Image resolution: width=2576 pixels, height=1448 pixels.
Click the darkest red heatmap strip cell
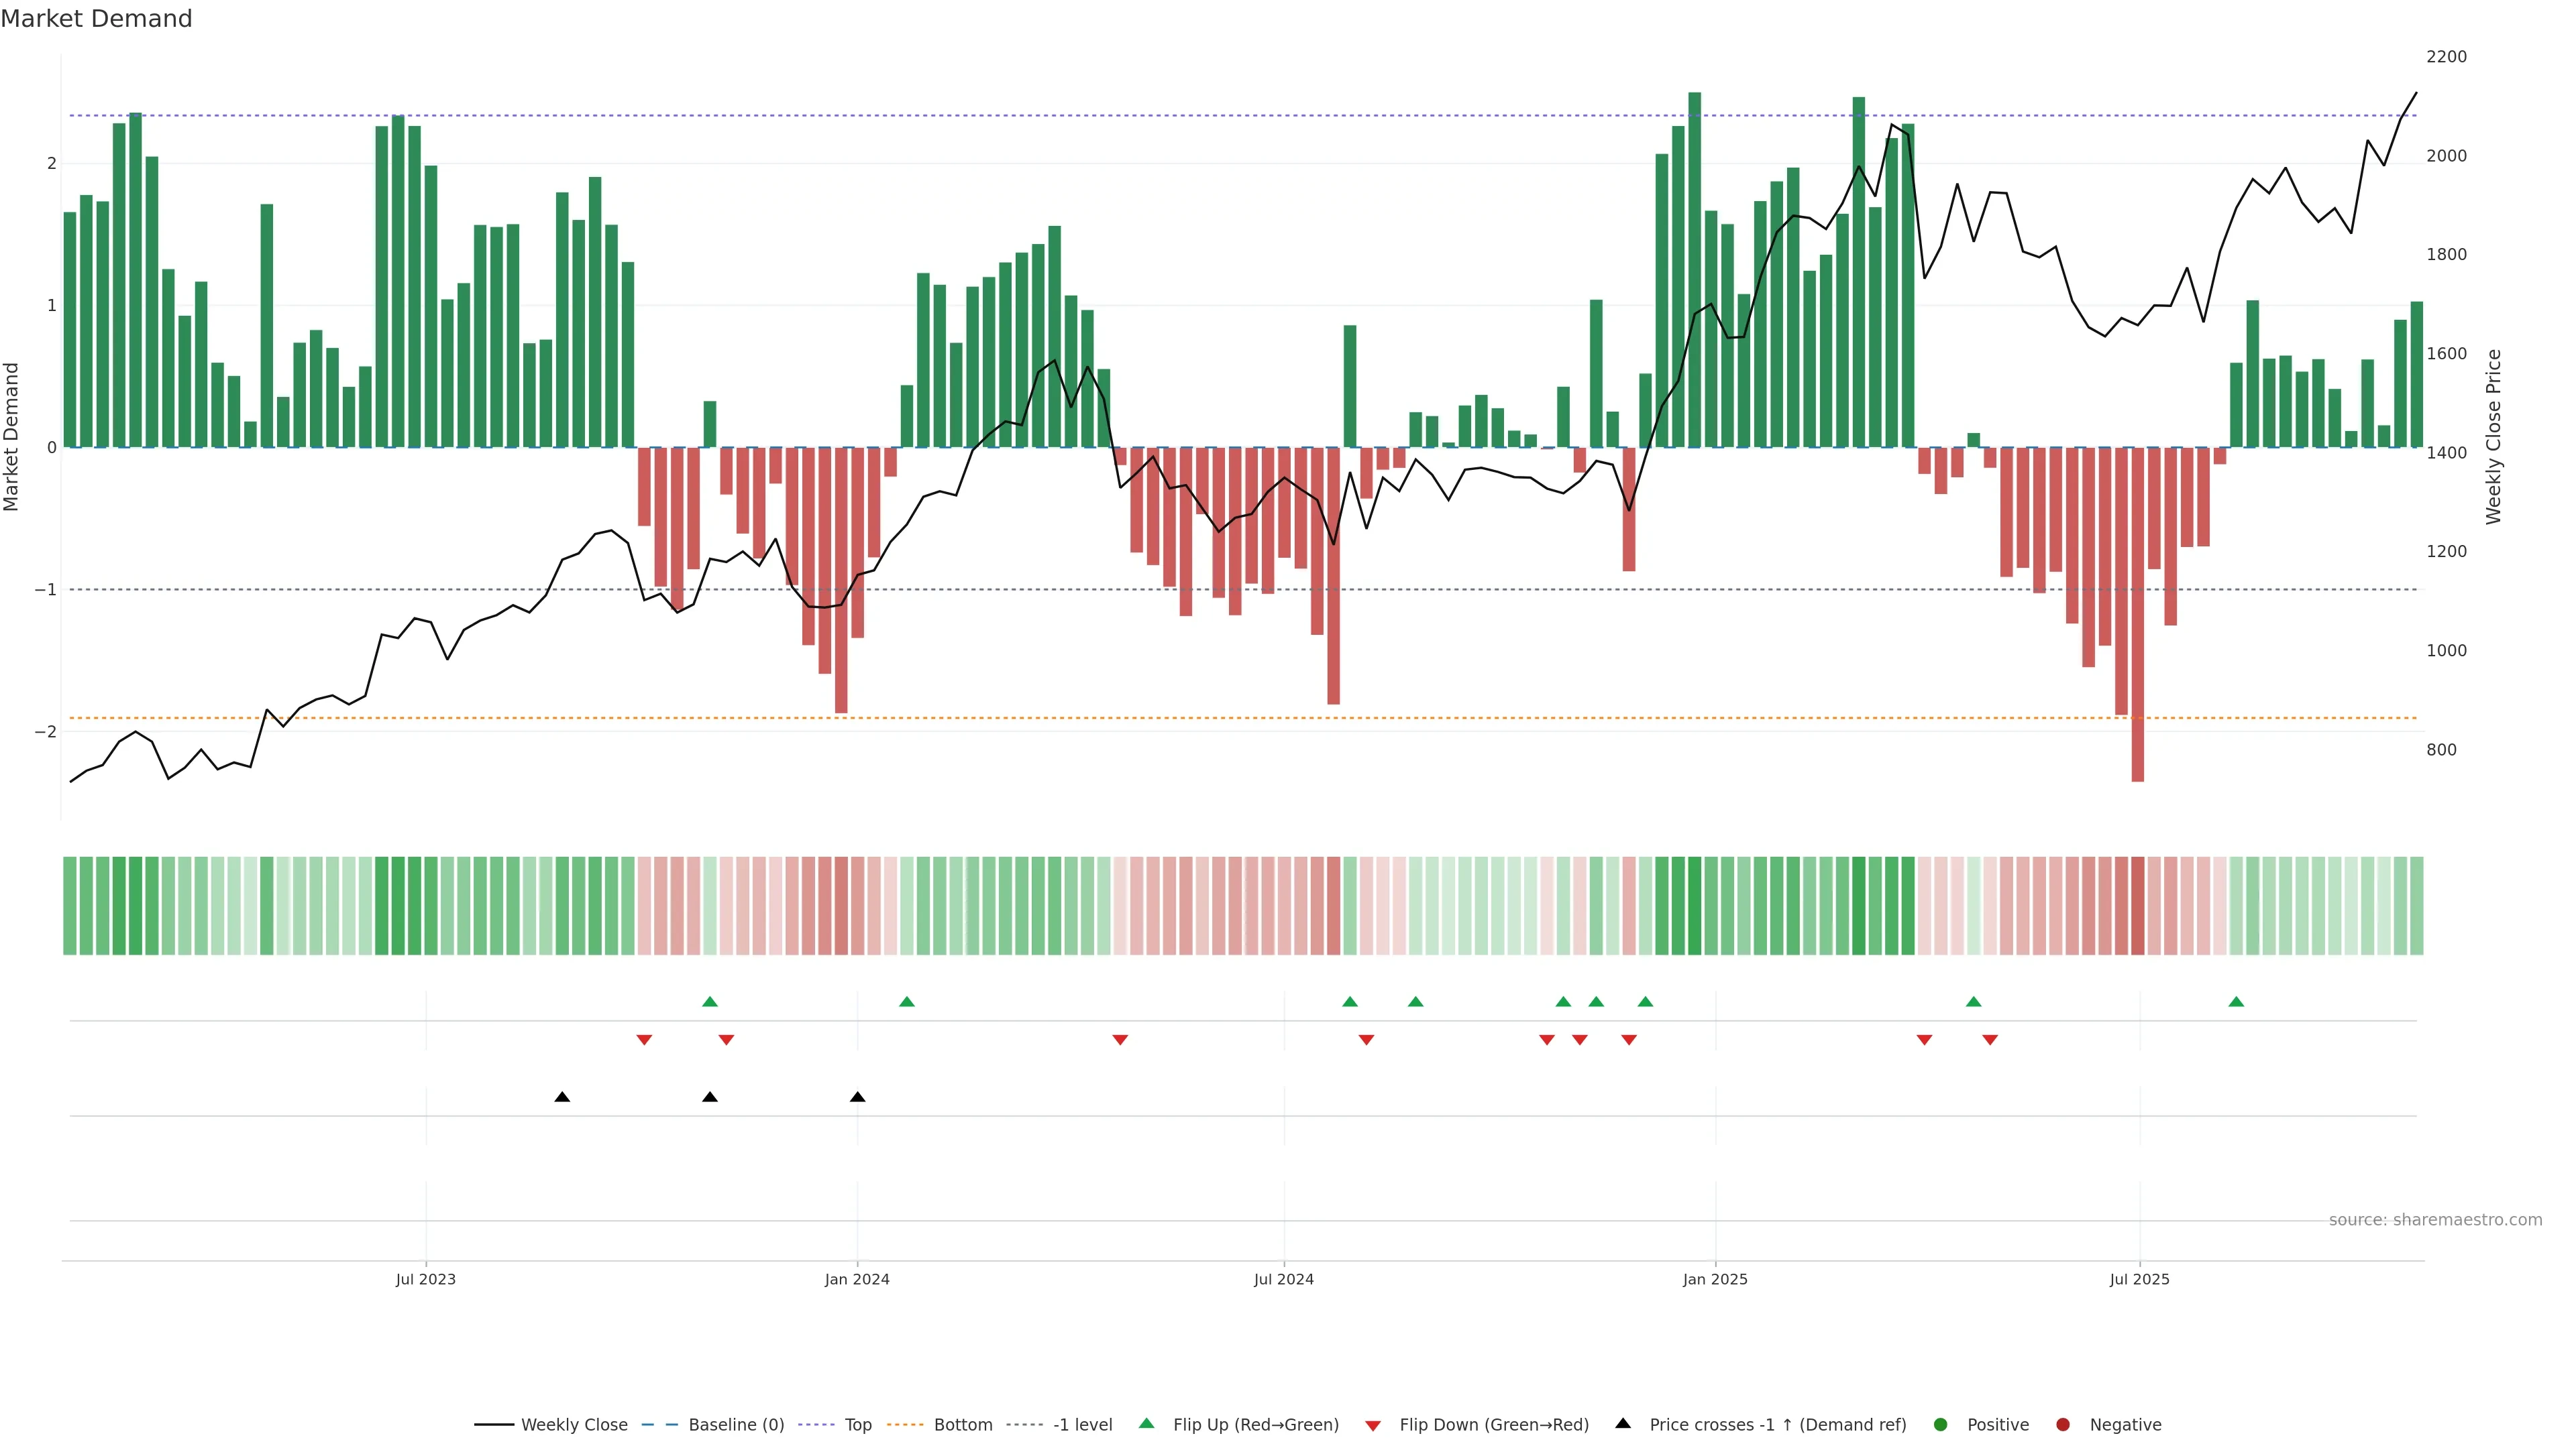point(2138,906)
